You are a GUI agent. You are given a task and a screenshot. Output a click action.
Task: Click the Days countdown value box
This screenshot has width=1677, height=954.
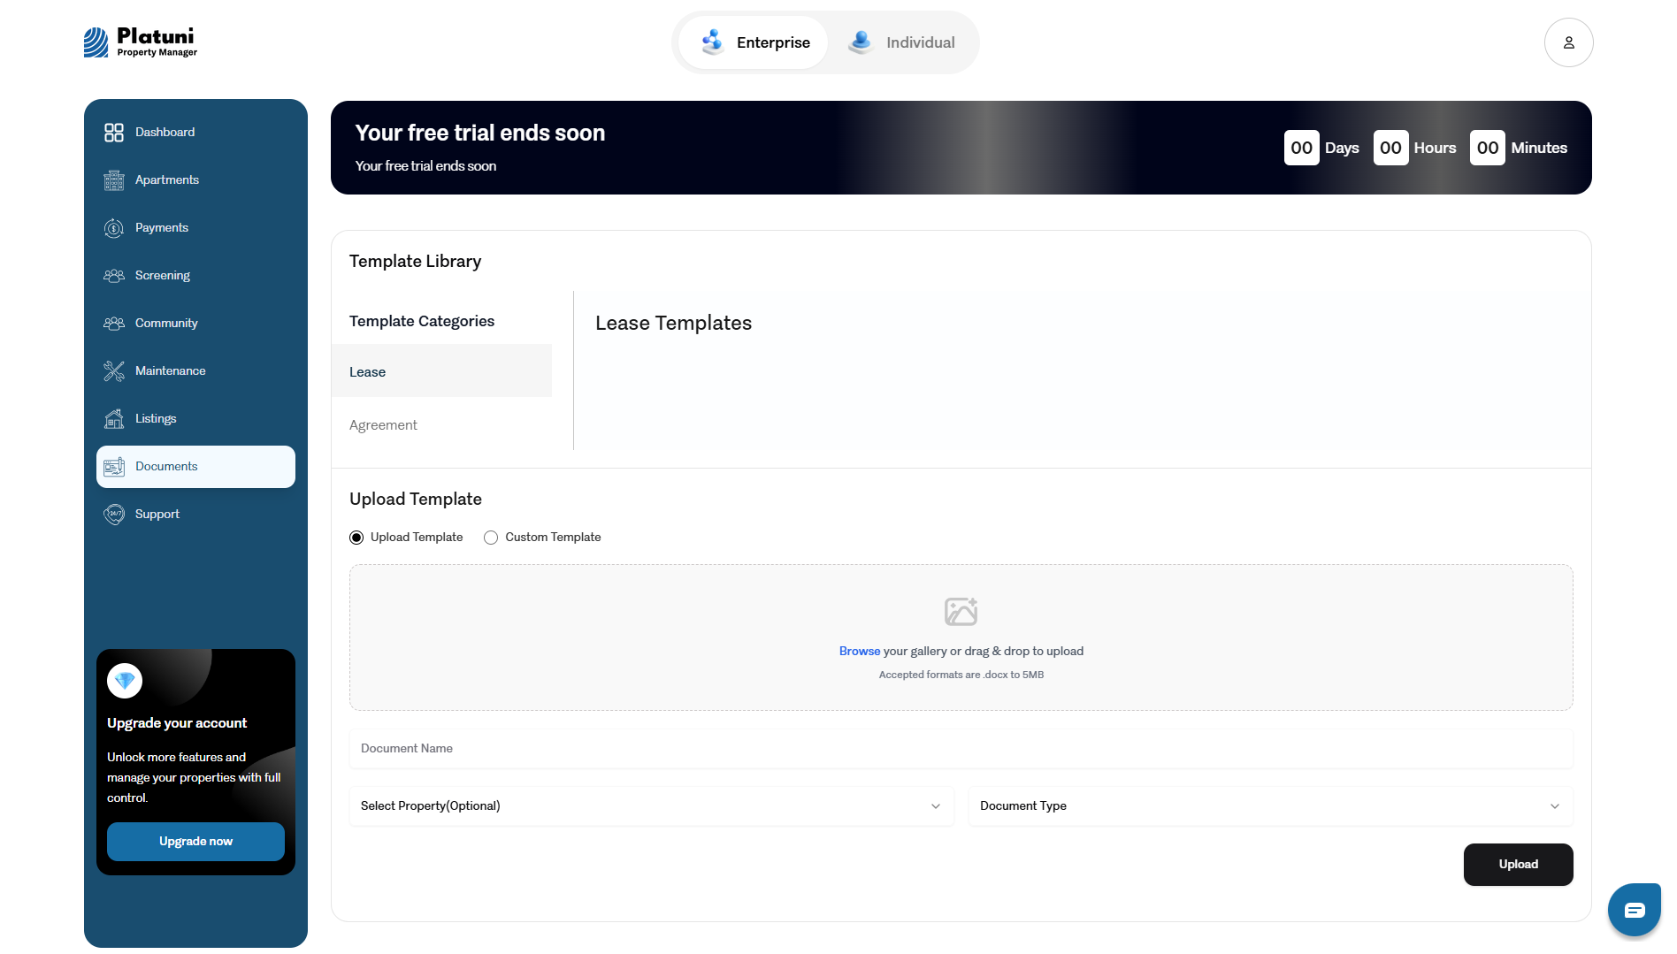pyautogui.click(x=1301, y=148)
